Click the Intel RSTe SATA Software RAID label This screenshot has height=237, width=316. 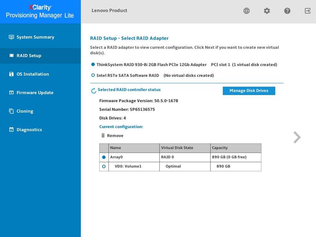pos(128,75)
